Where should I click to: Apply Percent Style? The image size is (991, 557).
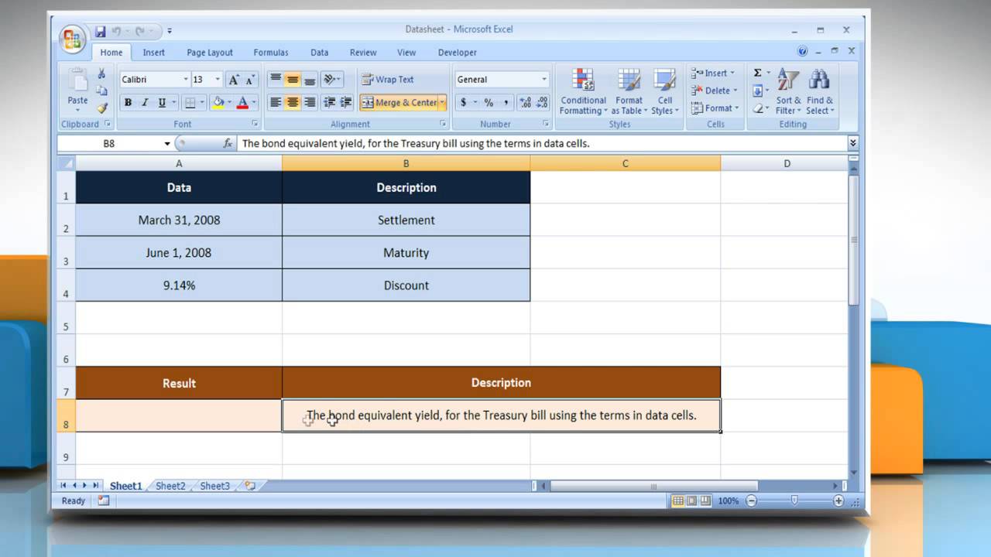[x=489, y=102]
